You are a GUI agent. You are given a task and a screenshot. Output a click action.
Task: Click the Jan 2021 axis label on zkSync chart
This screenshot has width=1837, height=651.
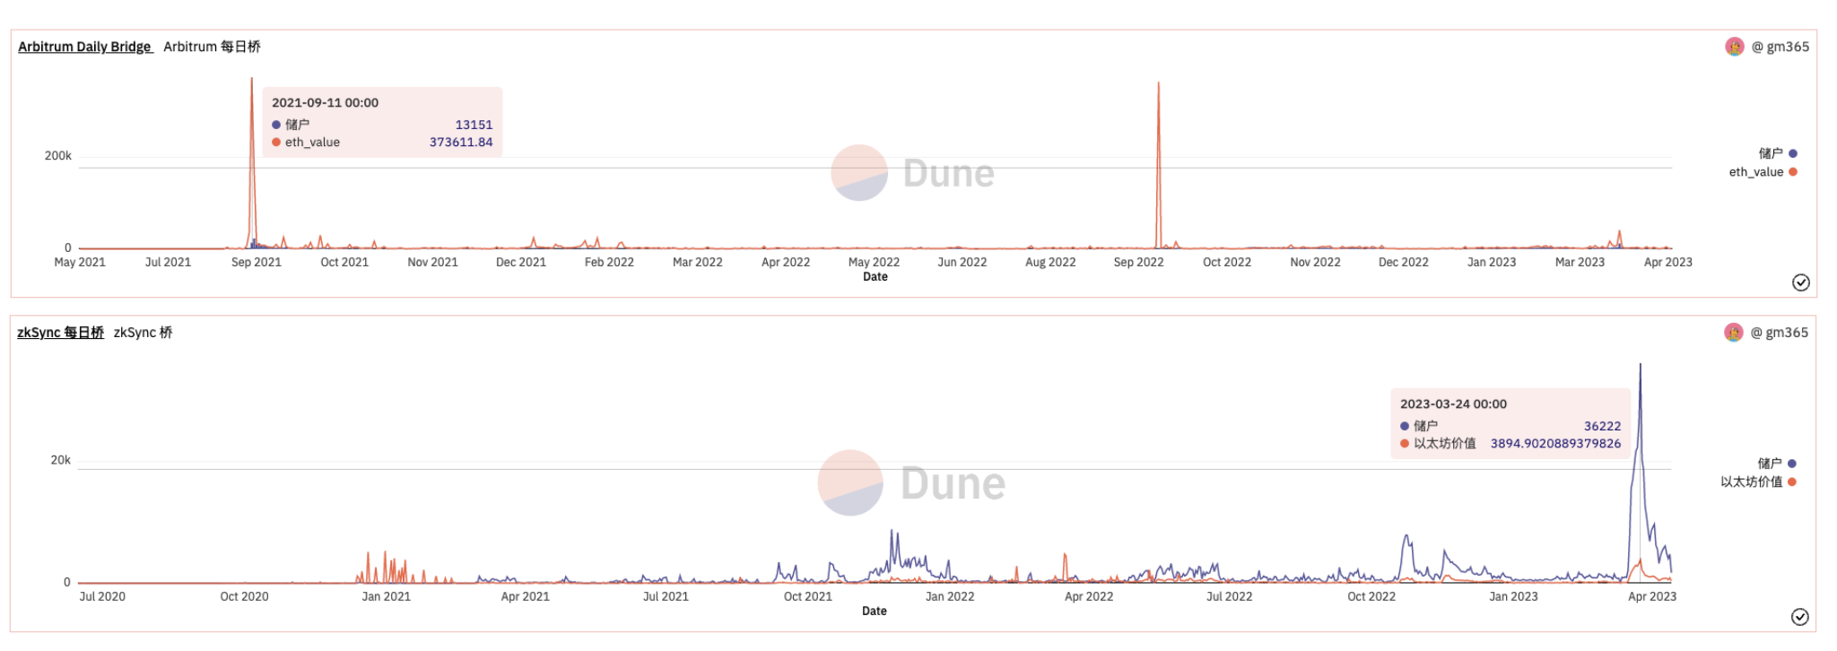point(386,597)
